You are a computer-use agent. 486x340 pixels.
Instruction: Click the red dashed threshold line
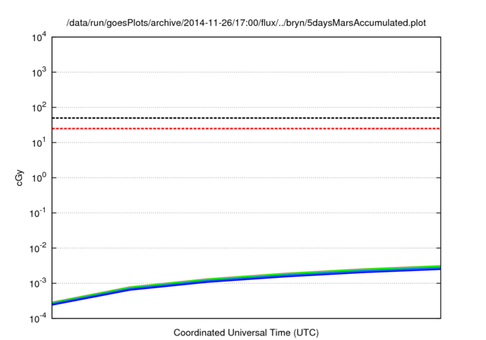click(x=246, y=128)
